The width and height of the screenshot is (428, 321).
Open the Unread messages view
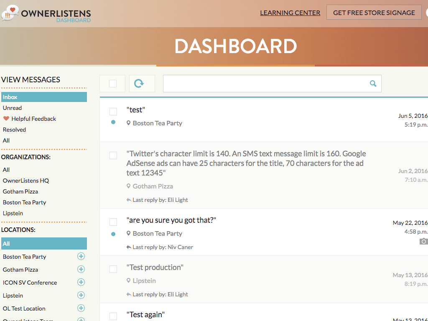[x=13, y=108]
